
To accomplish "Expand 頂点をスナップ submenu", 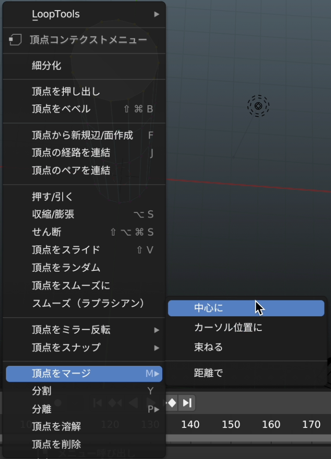I will (84, 347).
